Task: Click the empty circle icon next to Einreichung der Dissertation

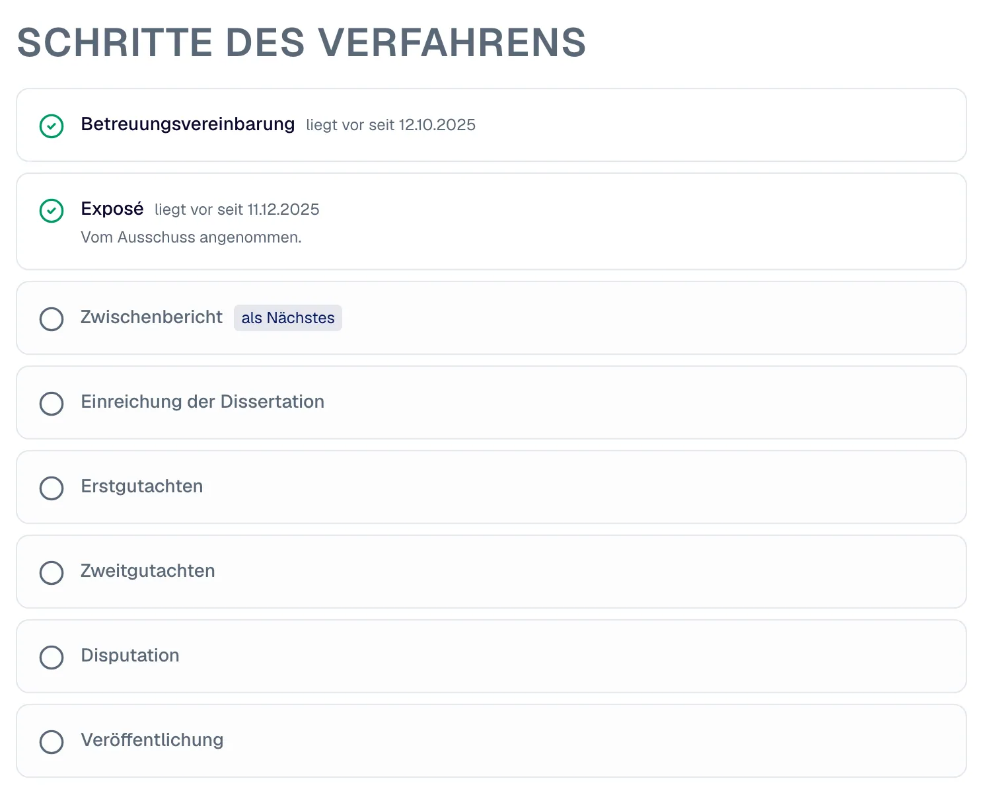Action: tap(52, 403)
